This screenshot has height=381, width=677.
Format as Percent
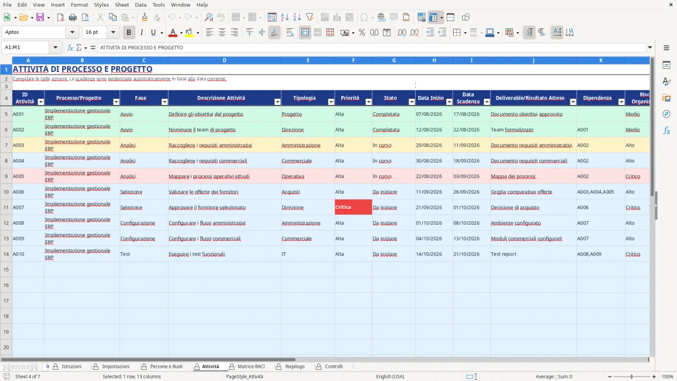pyautogui.click(x=362, y=33)
